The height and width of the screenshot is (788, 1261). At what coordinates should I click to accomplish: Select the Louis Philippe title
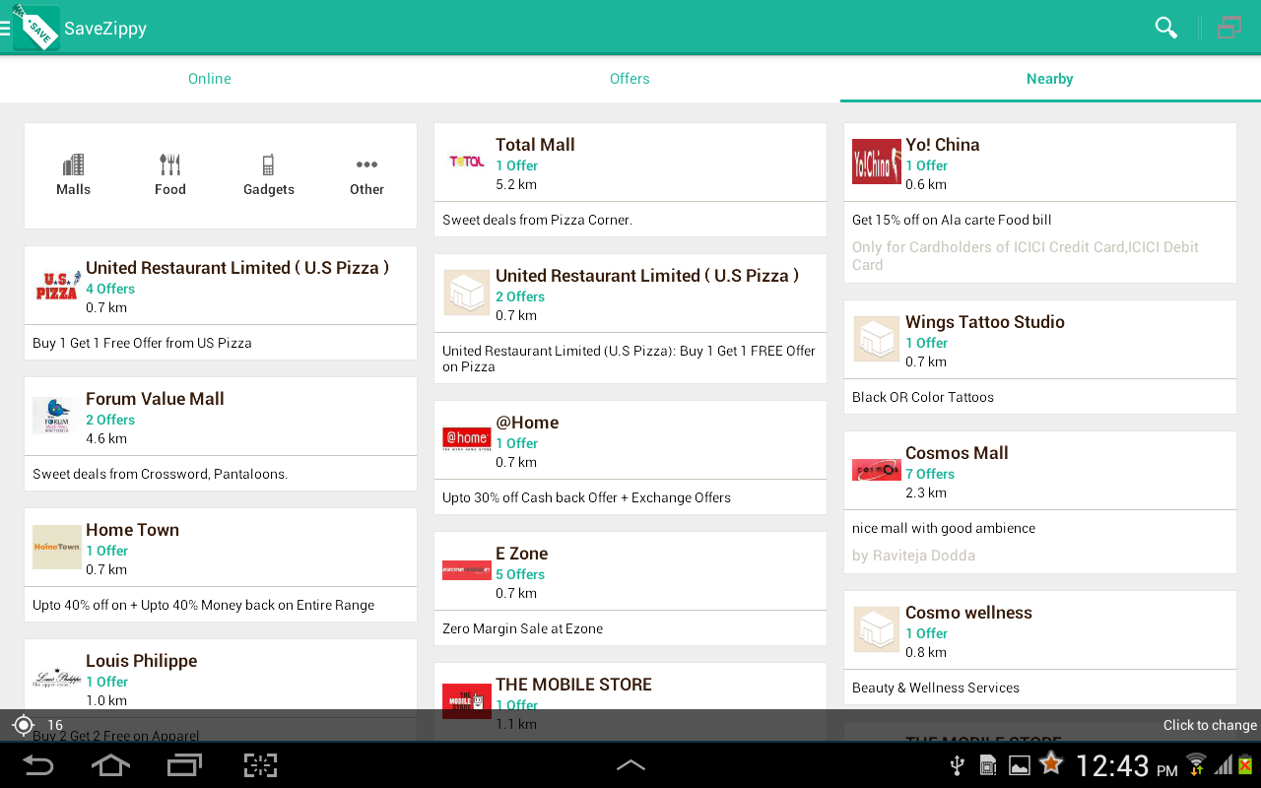click(141, 661)
